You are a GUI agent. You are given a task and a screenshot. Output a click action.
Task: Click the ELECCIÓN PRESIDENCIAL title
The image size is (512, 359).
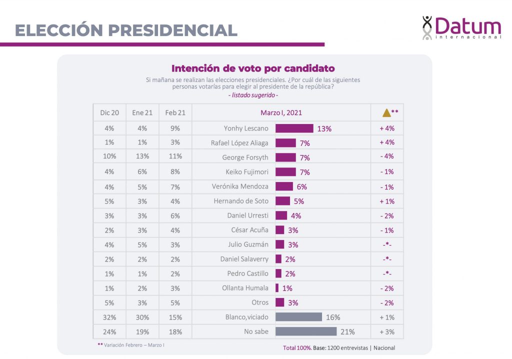tap(126, 30)
